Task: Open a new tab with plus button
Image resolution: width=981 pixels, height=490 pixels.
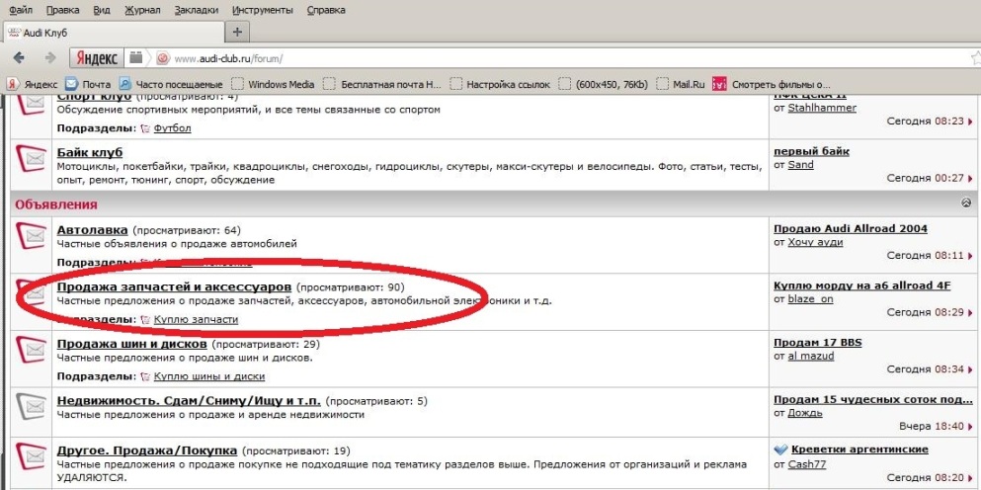Action: [236, 32]
